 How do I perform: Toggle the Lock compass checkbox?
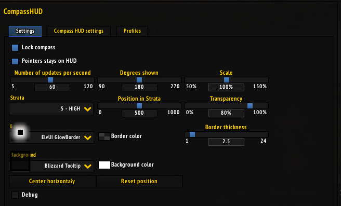[x=15, y=48]
